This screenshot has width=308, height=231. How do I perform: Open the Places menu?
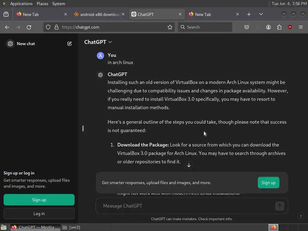[x=42, y=4]
